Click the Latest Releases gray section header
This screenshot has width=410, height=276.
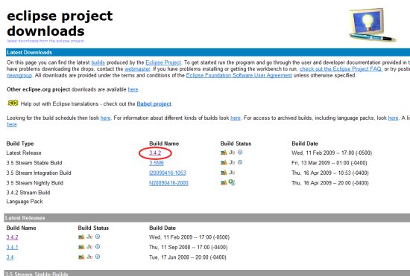(206, 218)
